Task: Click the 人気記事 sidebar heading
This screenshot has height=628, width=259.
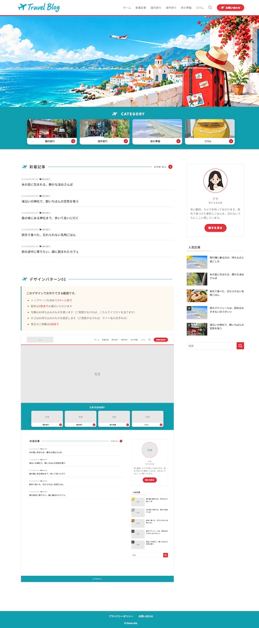Action: tap(194, 247)
